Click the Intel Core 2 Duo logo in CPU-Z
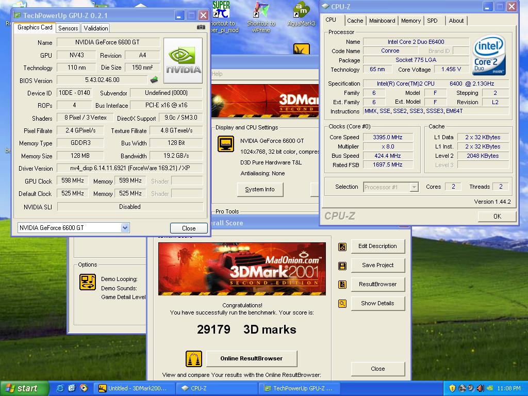528x396 pixels. [x=489, y=55]
